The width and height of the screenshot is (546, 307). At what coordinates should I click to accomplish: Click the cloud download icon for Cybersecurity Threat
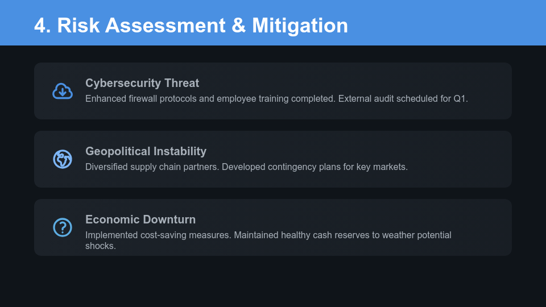(63, 91)
